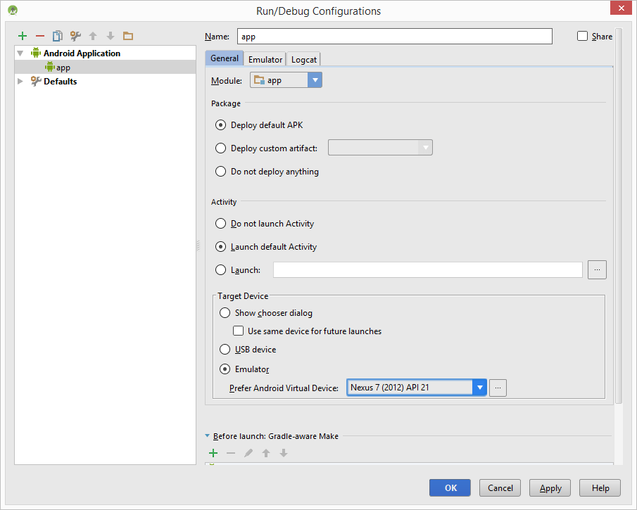Click the green plus Add Configuration icon
The width and height of the screenshot is (637, 510).
(x=23, y=36)
